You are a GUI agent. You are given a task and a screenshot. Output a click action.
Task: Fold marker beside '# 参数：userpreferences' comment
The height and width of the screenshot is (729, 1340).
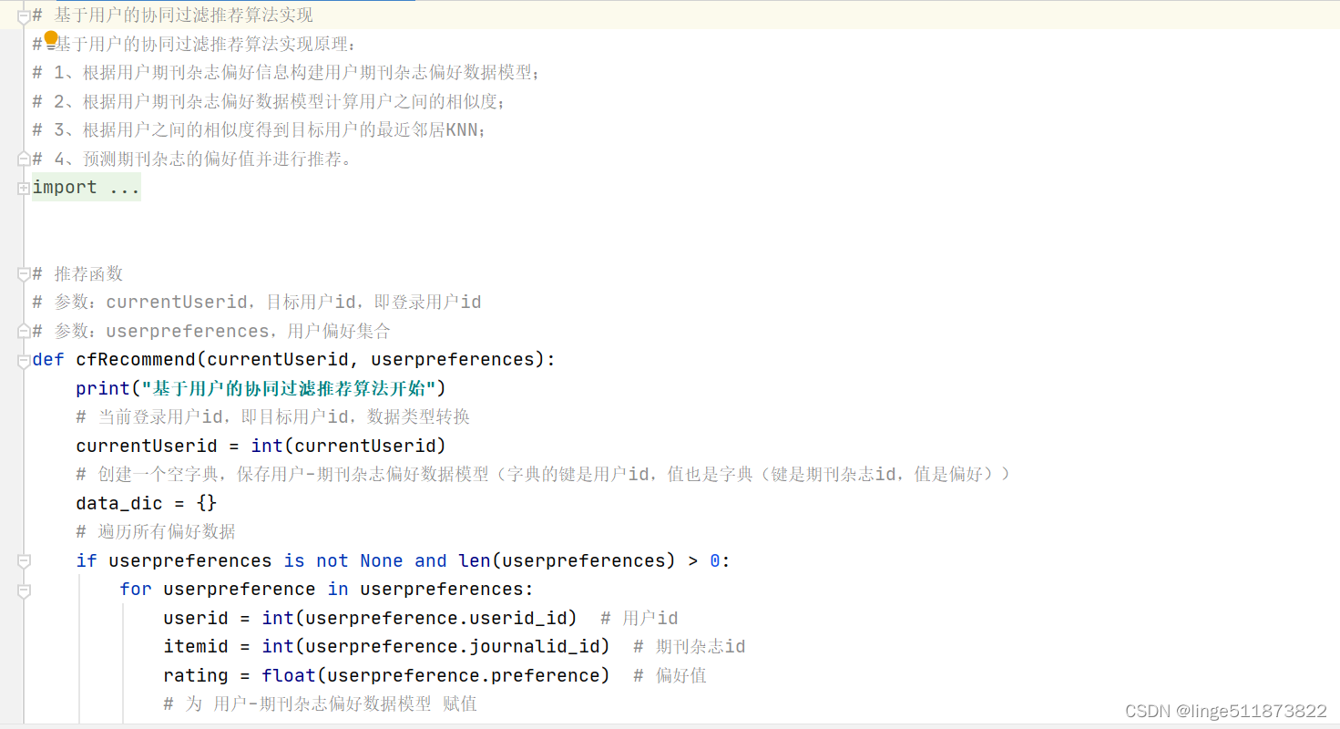[24, 331]
